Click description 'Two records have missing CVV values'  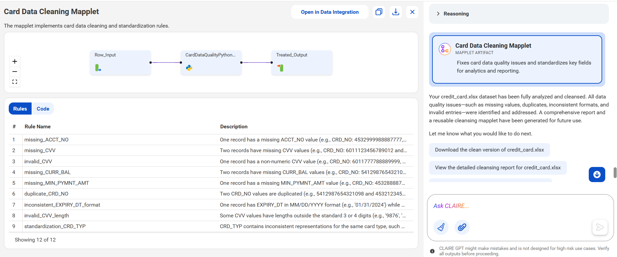(x=313, y=151)
